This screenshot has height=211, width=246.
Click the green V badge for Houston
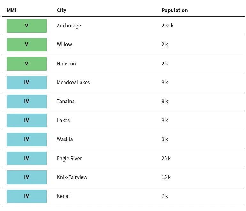[27, 64]
